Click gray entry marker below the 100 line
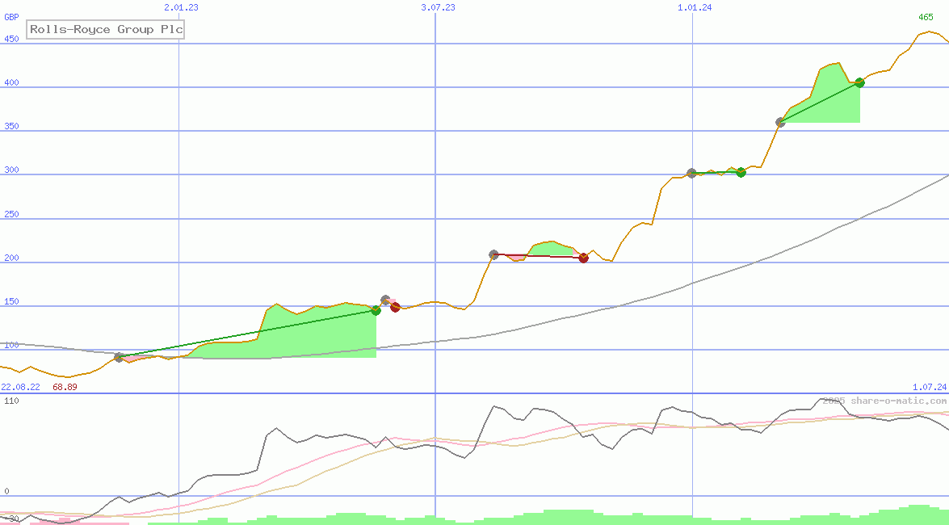Image resolution: width=949 pixels, height=525 pixels. click(x=120, y=357)
